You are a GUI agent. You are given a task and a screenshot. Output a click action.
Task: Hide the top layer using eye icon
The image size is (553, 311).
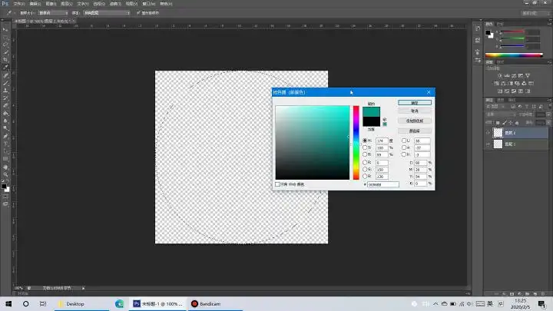pyautogui.click(x=488, y=132)
